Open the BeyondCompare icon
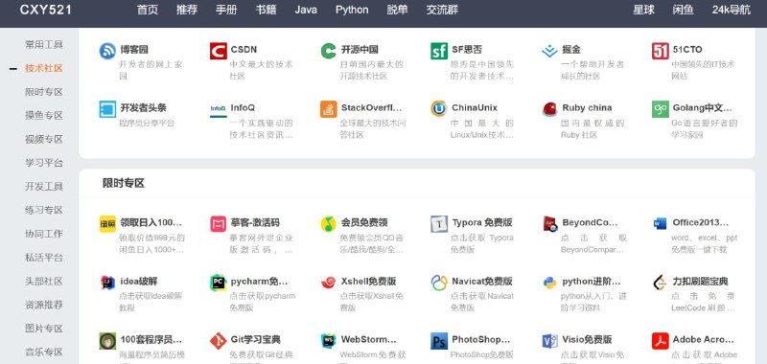 point(549,224)
